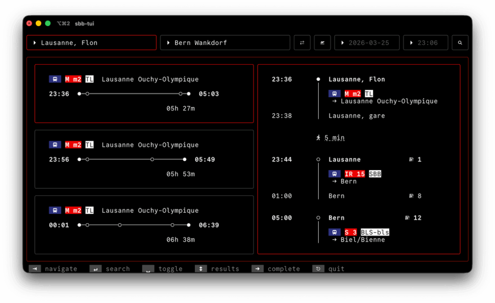Click the arrival/departure mode icon
The width and height of the screenshot is (495, 303).
(x=322, y=43)
